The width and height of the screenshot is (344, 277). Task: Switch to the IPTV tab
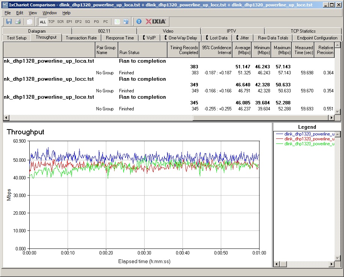[231, 31]
